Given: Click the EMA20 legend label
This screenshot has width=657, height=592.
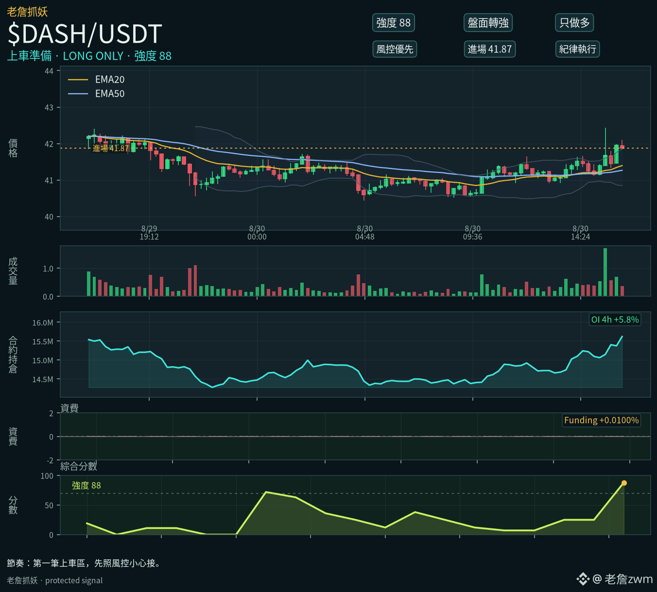Looking at the screenshot, I should click(110, 80).
